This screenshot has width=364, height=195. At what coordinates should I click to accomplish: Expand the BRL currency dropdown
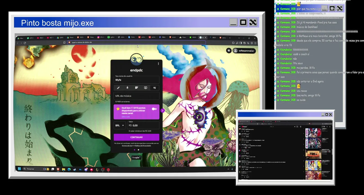pos(120,125)
